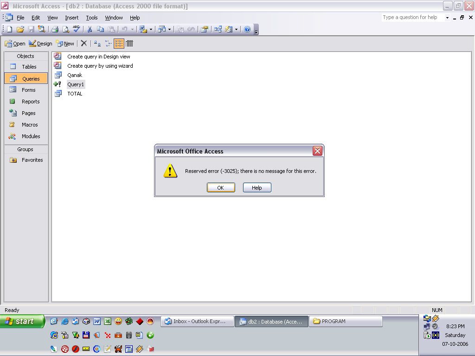Click the Print toolbar icon

click(55, 29)
